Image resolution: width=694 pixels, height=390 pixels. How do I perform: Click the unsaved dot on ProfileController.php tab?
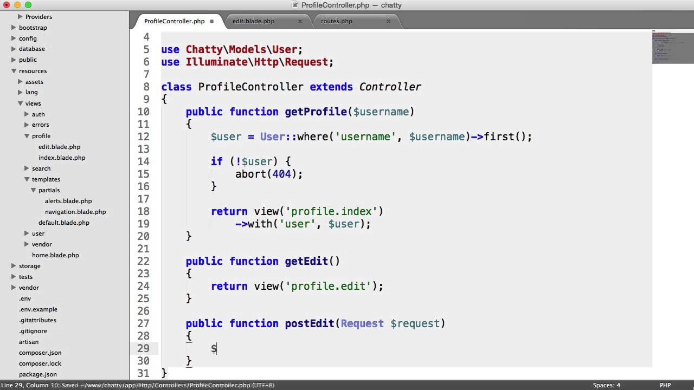tap(212, 21)
